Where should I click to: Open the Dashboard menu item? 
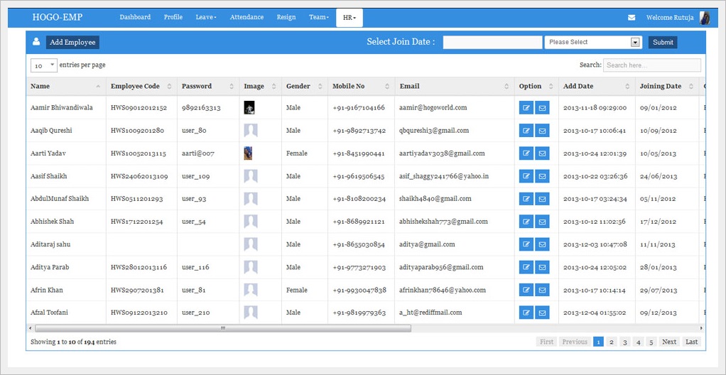point(135,17)
